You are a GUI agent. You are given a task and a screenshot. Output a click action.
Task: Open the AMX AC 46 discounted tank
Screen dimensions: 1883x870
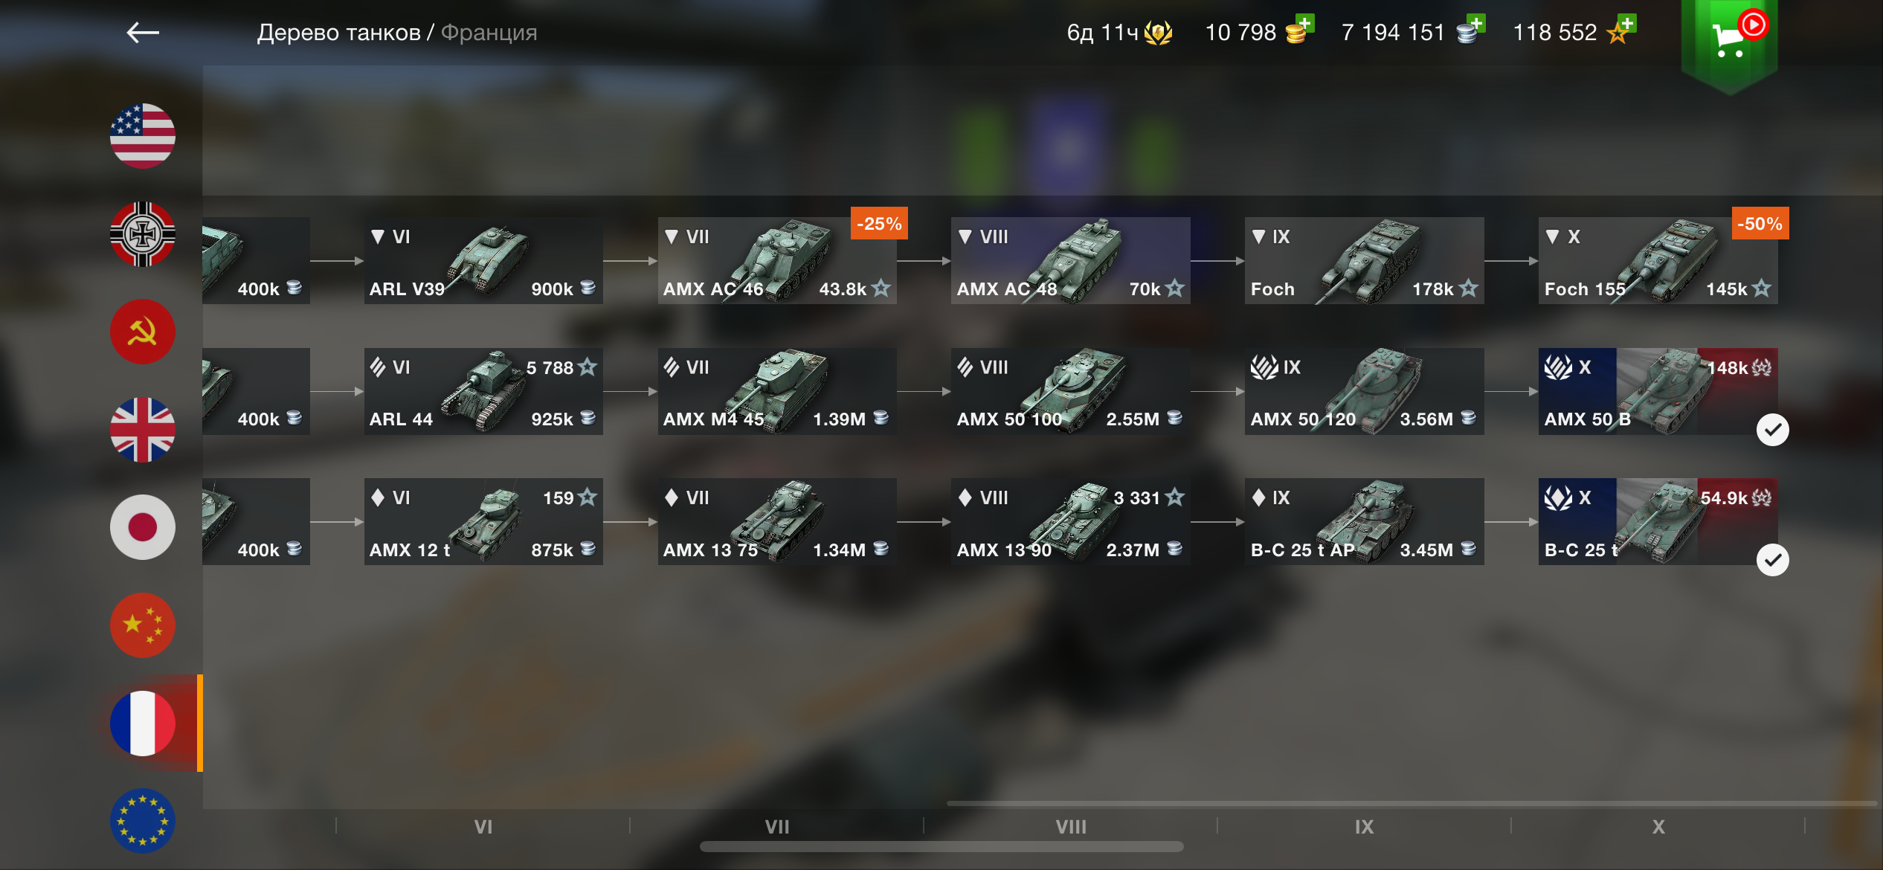(x=777, y=260)
